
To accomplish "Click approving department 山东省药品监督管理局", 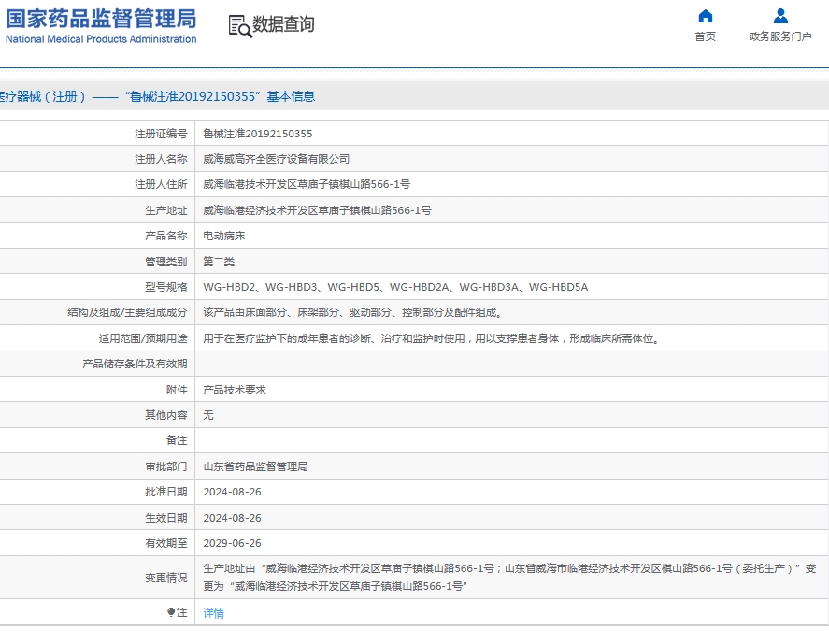I will pyautogui.click(x=255, y=466).
